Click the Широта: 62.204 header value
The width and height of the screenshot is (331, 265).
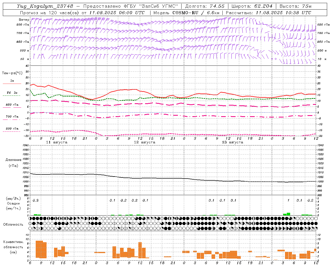click(x=252, y=6)
